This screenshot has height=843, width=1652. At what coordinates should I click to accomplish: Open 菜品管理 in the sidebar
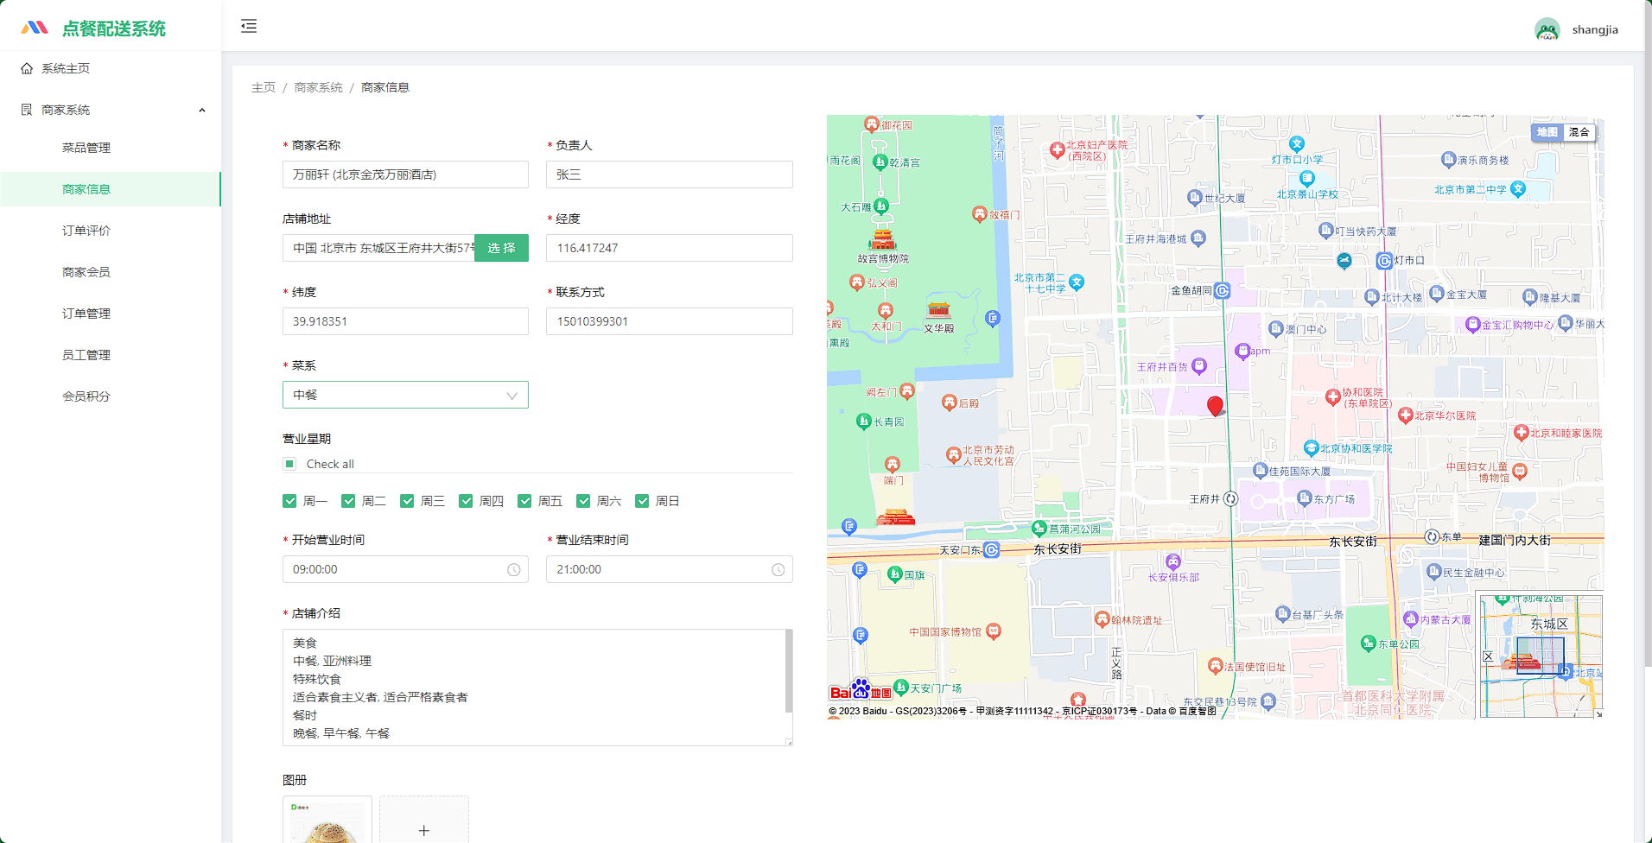tap(111, 148)
